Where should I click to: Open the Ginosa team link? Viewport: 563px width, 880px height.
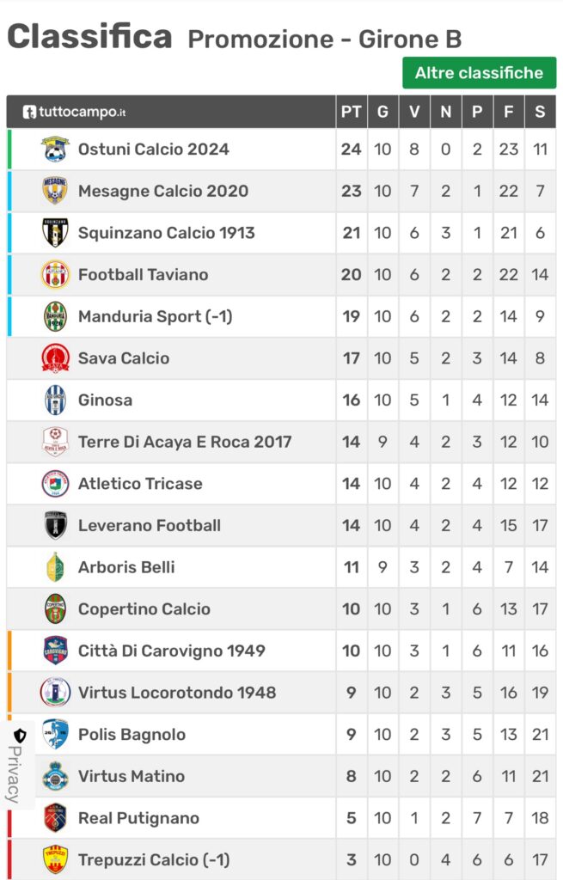pyautogui.click(x=106, y=400)
